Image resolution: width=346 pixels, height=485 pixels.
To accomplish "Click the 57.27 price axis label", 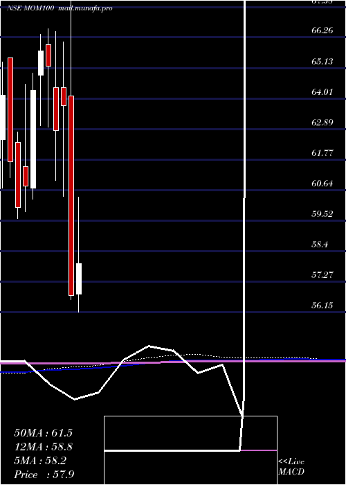I will pyautogui.click(x=322, y=274).
